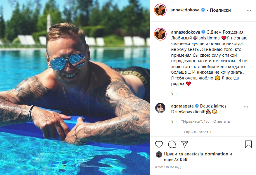
Task: View the "Нравится": 195 comment likes
Action: click(x=195, y=122)
